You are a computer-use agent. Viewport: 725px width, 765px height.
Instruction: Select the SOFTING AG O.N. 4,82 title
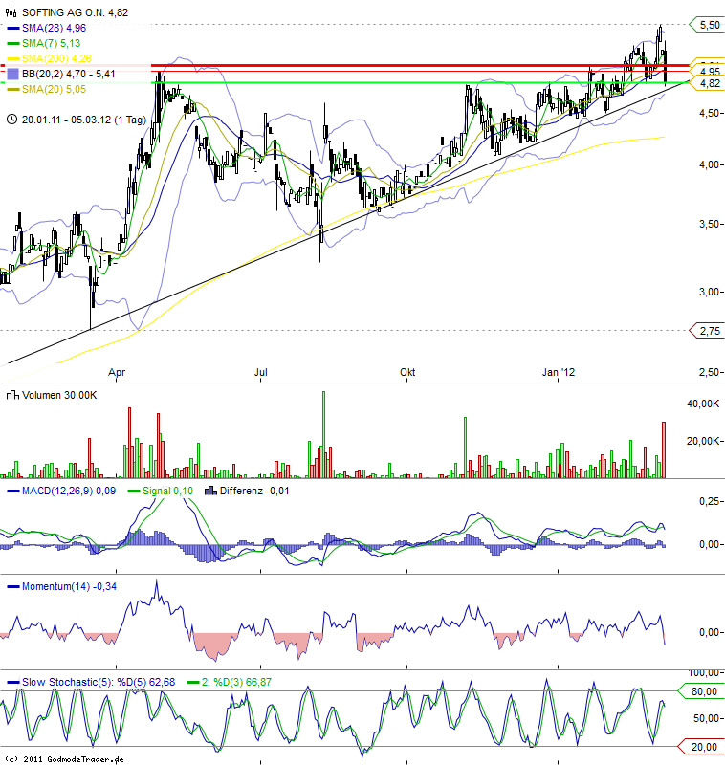pos(76,12)
